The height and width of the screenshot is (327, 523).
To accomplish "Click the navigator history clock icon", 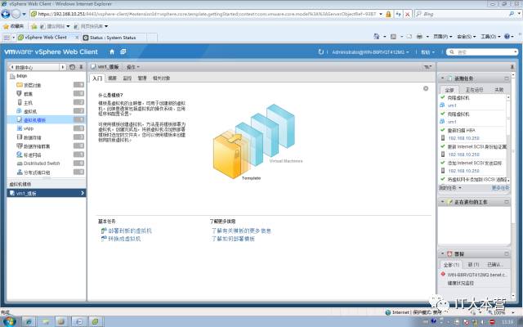I will tap(72, 67).
